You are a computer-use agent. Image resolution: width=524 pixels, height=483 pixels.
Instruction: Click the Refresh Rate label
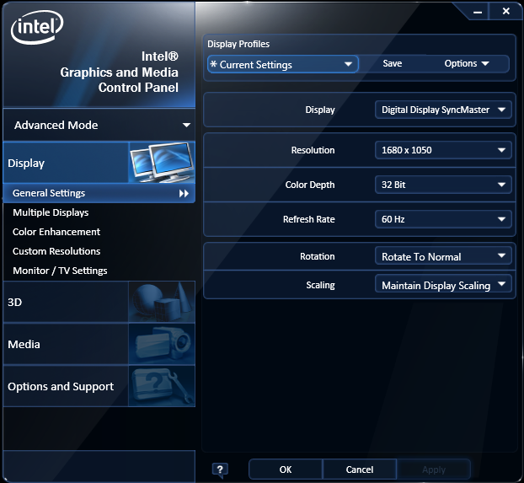309,219
